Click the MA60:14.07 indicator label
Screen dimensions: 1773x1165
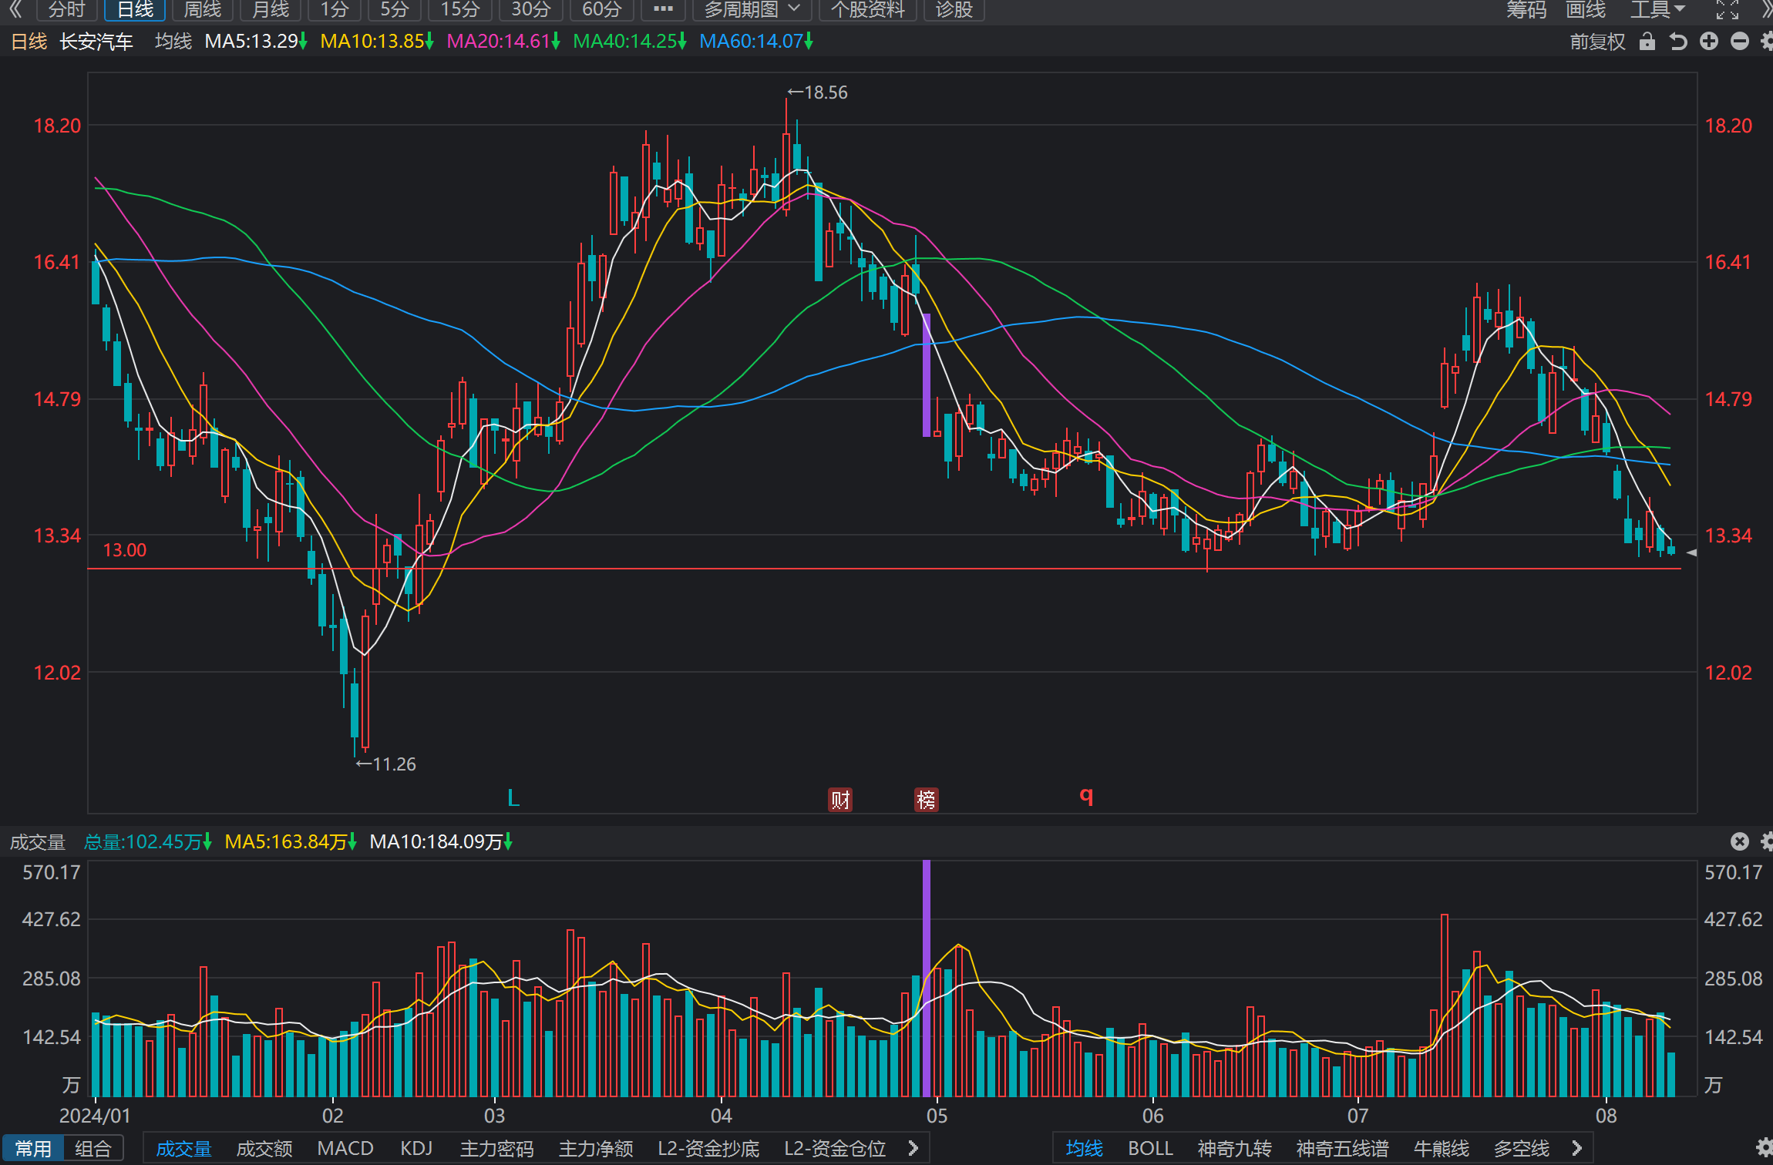756,42
